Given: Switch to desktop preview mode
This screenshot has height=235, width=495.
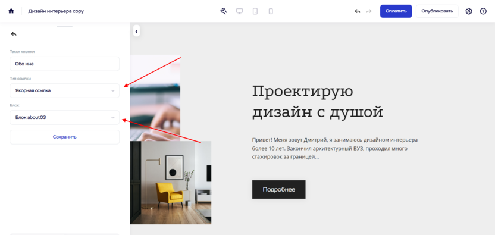Looking at the screenshot, I should 240,11.
